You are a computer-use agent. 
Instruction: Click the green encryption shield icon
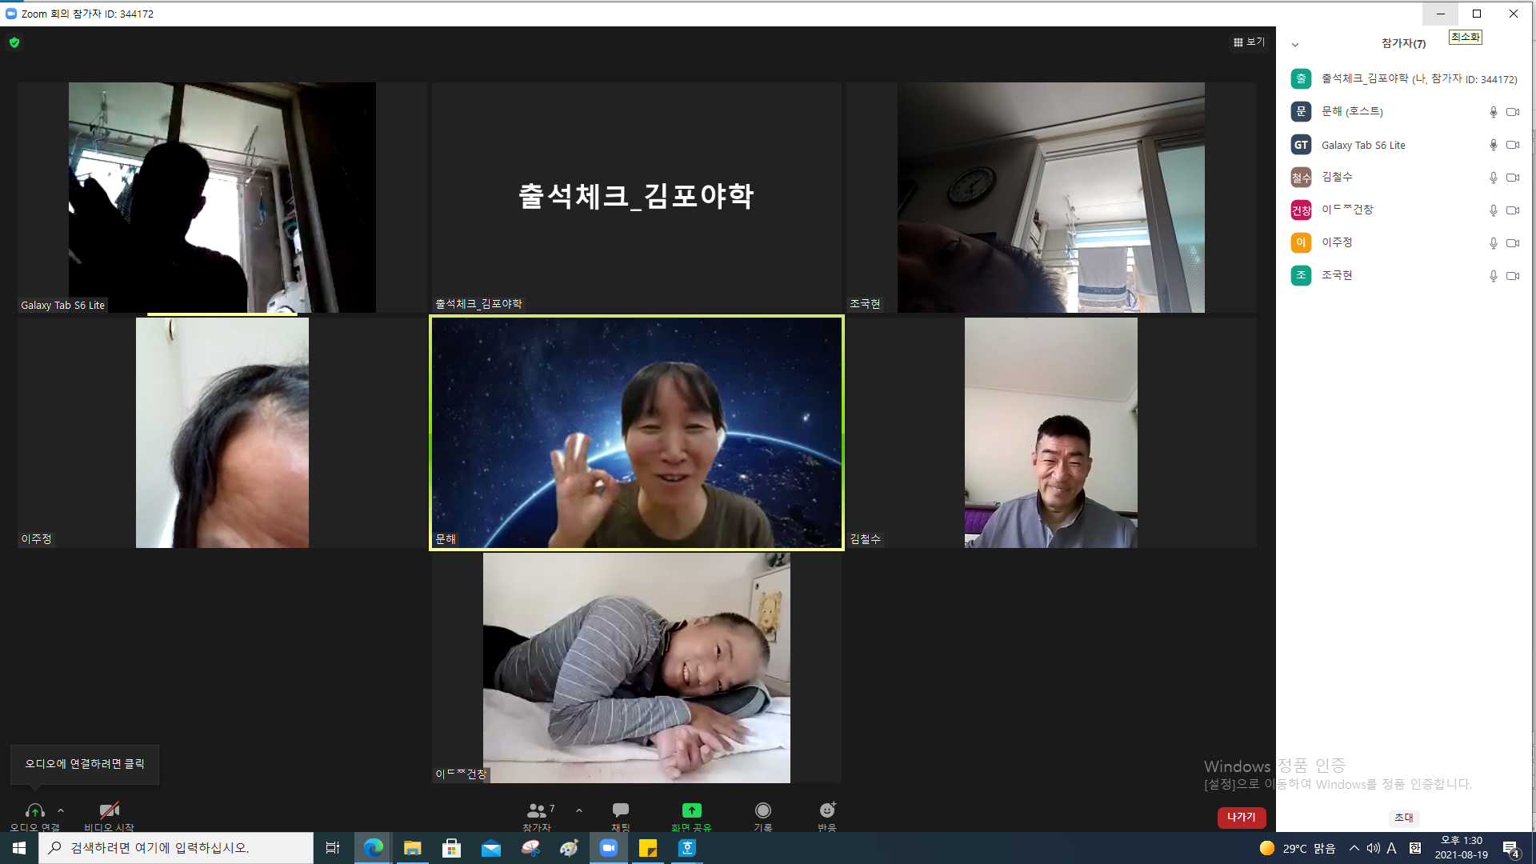pyautogui.click(x=14, y=42)
